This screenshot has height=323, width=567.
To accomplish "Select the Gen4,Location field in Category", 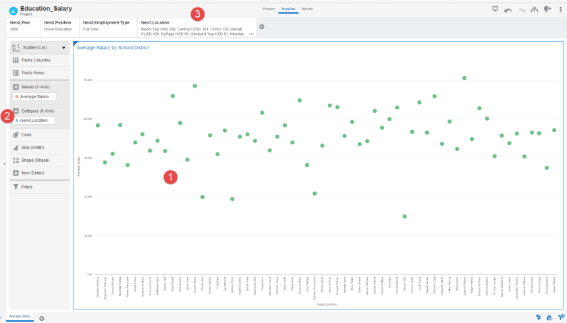I will coord(34,121).
